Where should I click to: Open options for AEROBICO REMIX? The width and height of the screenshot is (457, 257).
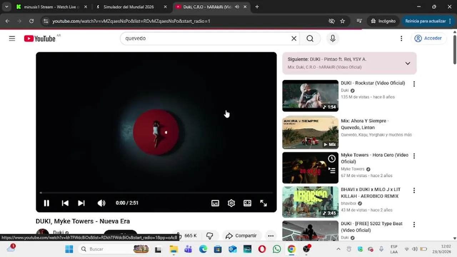tap(414, 191)
